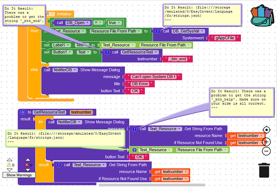Open textnumber dropdown in result Not Found Use

pyautogui.click(x=175, y=179)
